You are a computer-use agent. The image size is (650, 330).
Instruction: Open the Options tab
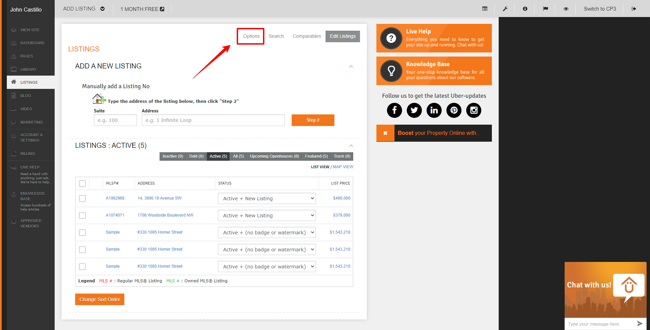pos(251,36)
